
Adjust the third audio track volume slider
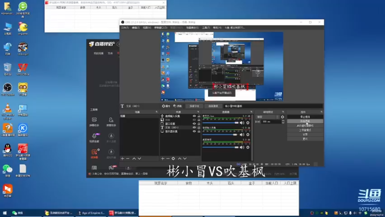tap(220, 147)
